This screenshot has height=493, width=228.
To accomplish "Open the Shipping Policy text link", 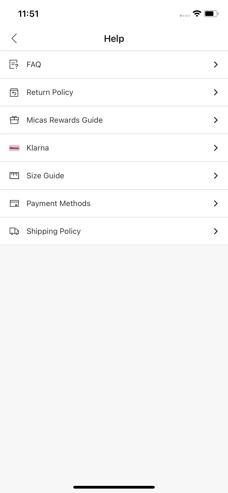I will click(54, 231).
